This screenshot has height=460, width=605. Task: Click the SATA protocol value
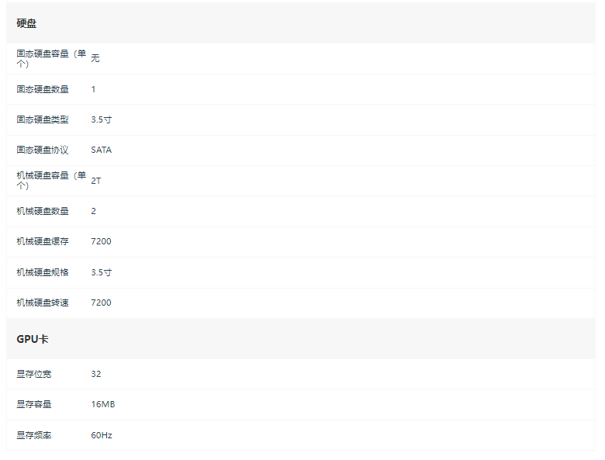pyautogui.click(x=101, y=150)
